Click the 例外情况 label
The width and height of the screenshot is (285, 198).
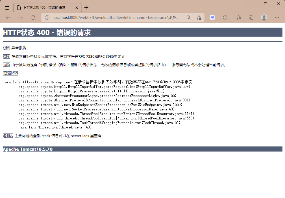coord(10,73)
